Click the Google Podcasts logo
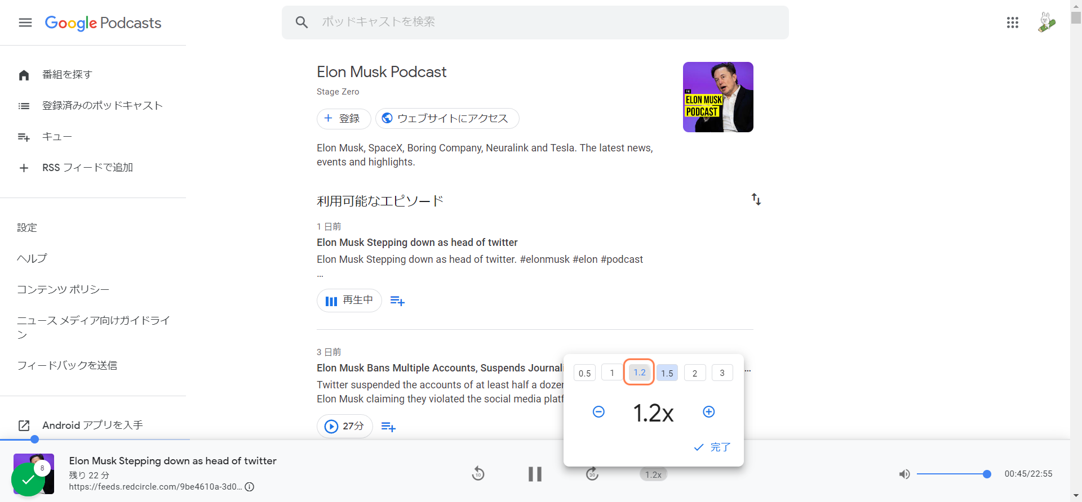Image resolution: width=1082 pixels, height=502 pixels. [x=103, y=23]
